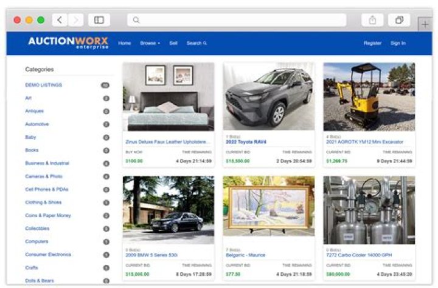Open the 2022 Toyota RAV4 listing title
The image size is (438, 288).
pos(245,142)
